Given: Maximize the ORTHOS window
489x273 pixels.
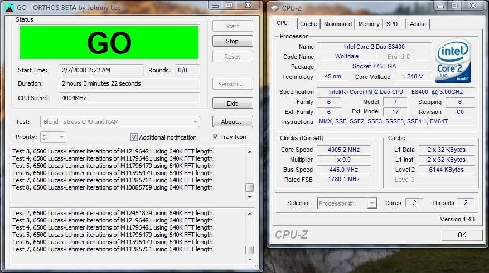Looking at the screenshot, I should coord(229,6).
